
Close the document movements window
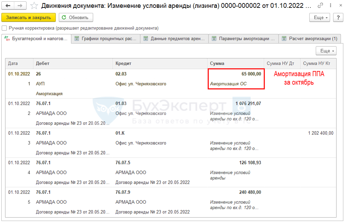pyautogui.click(x=341, y=5)
